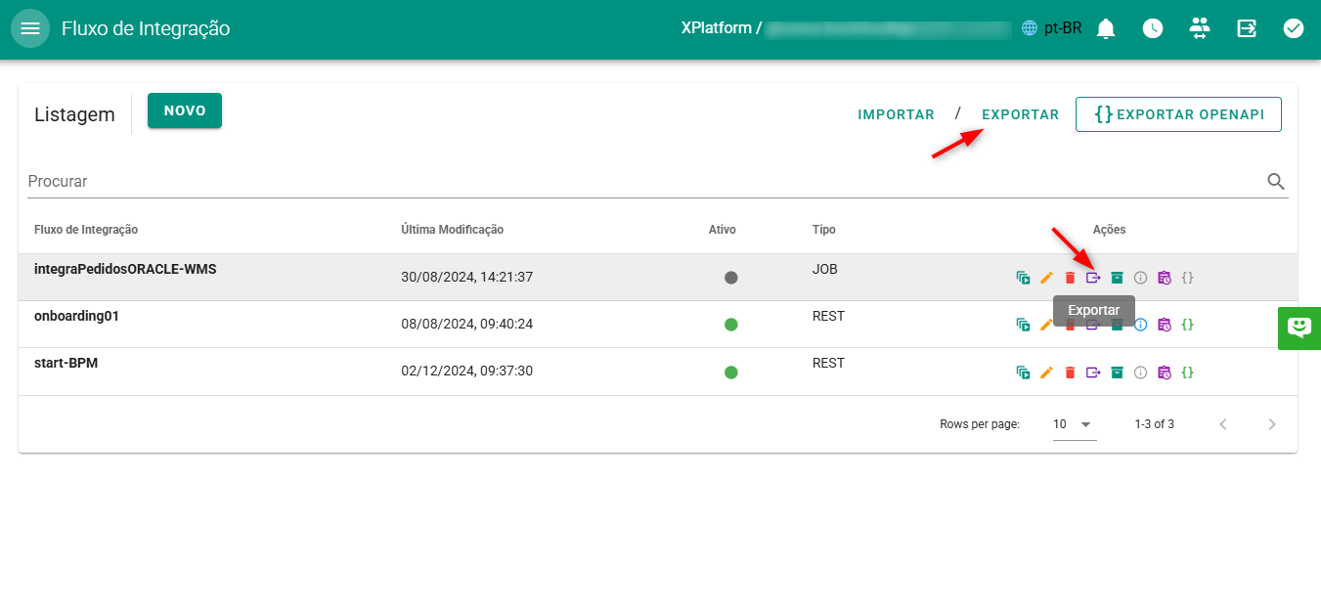Click the NOVO button
Screen dimensions: 1321x613
pyautogui.click(x=185, y=110)
